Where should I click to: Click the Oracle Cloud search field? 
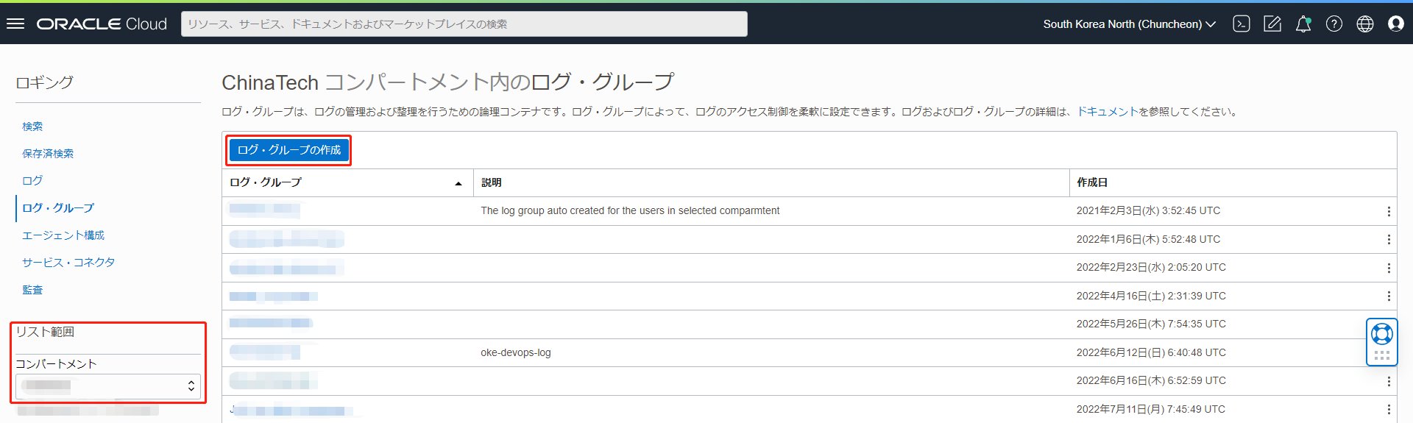click(464, 24)
